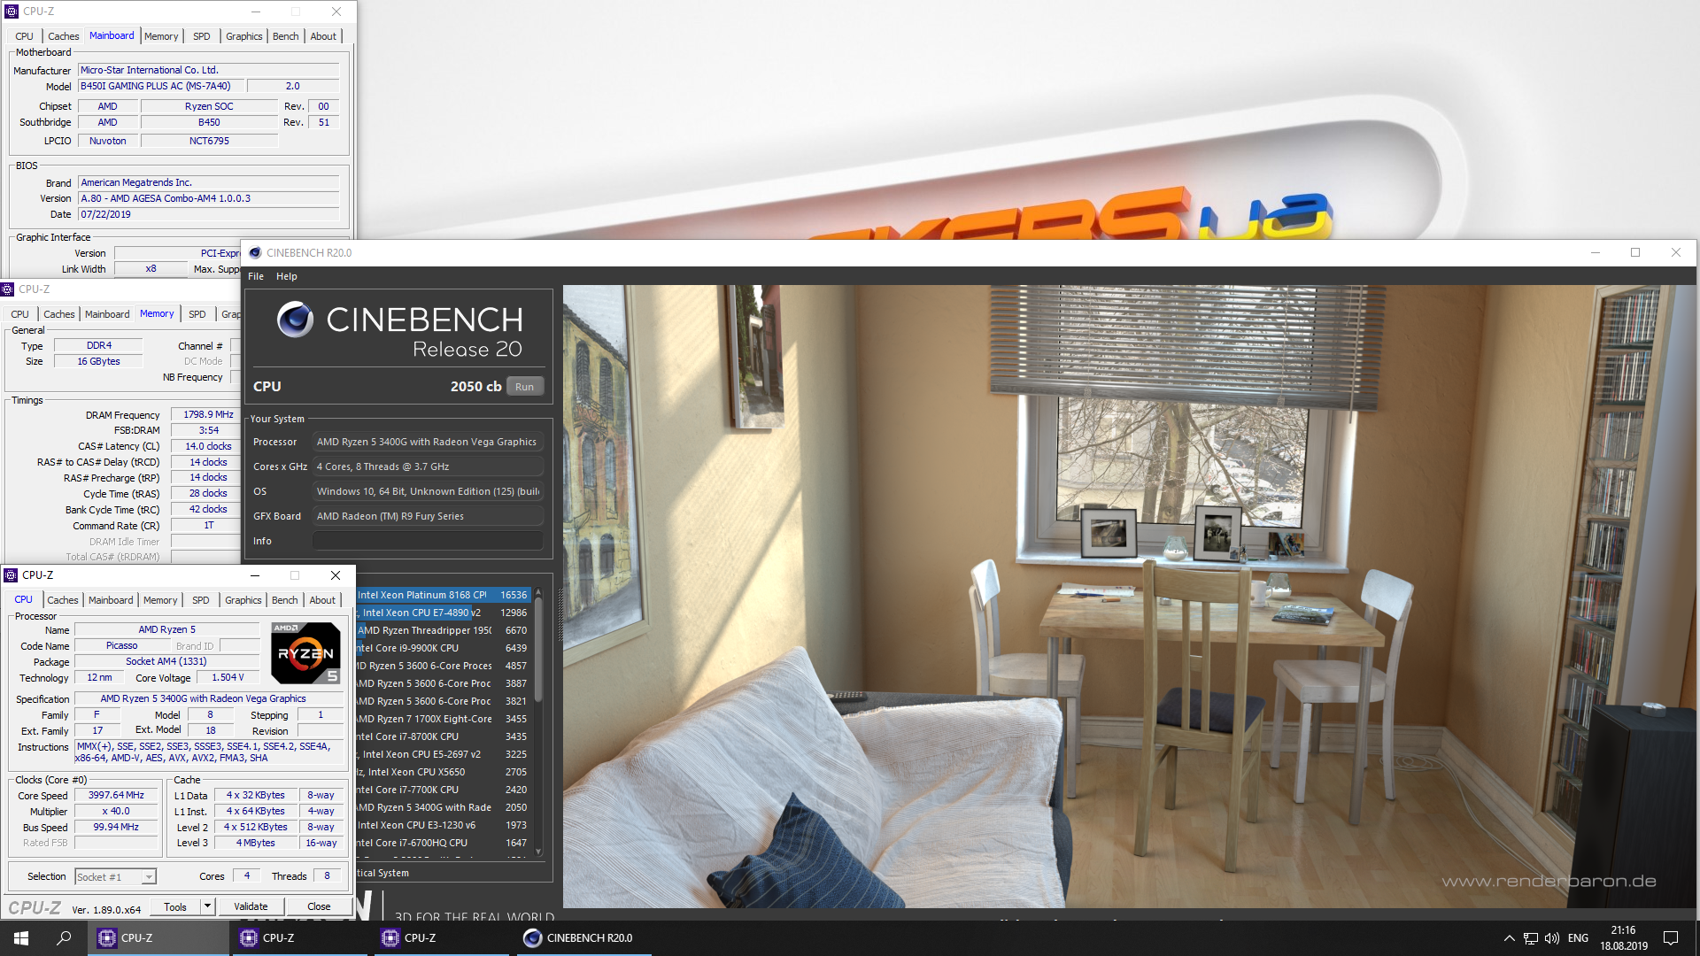Expand the Tools dropdown arrow
Viewport: 1700px width, 956px height.
click(x=207, y=906)
